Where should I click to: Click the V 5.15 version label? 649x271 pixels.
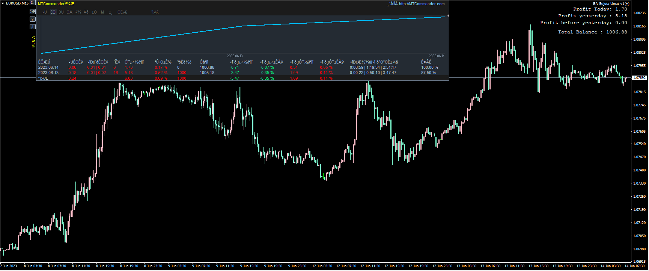point(33,42)
